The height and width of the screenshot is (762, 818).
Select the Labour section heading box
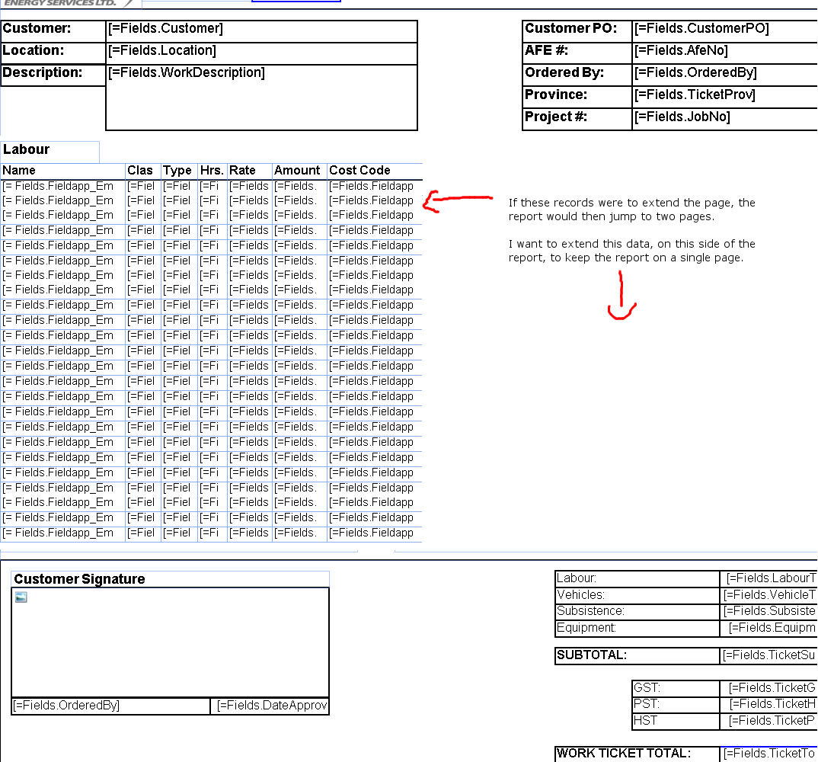point(50,152)
